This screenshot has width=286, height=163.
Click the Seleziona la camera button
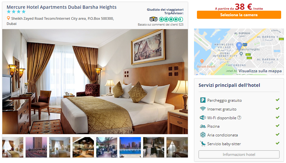click(x=239, y=15)
